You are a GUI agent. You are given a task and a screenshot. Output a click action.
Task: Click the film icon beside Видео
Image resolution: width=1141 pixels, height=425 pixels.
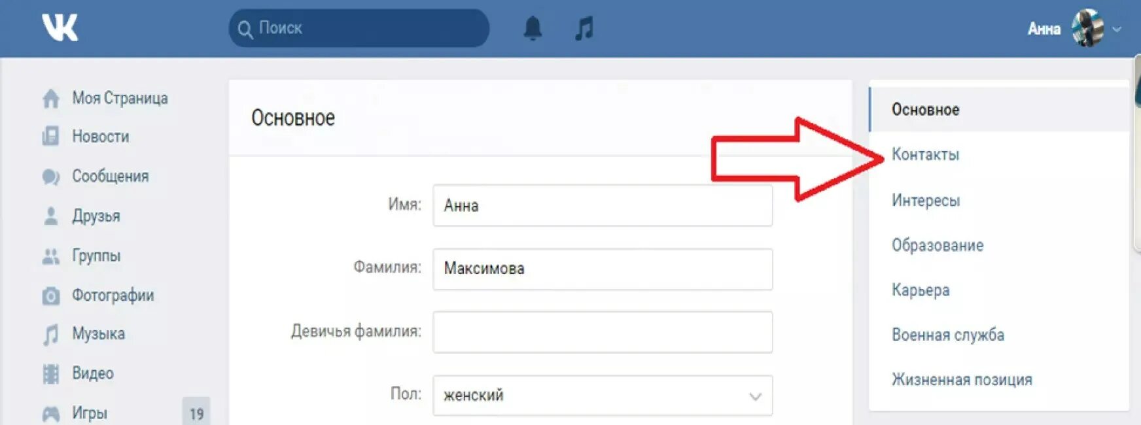click(50, 373)
